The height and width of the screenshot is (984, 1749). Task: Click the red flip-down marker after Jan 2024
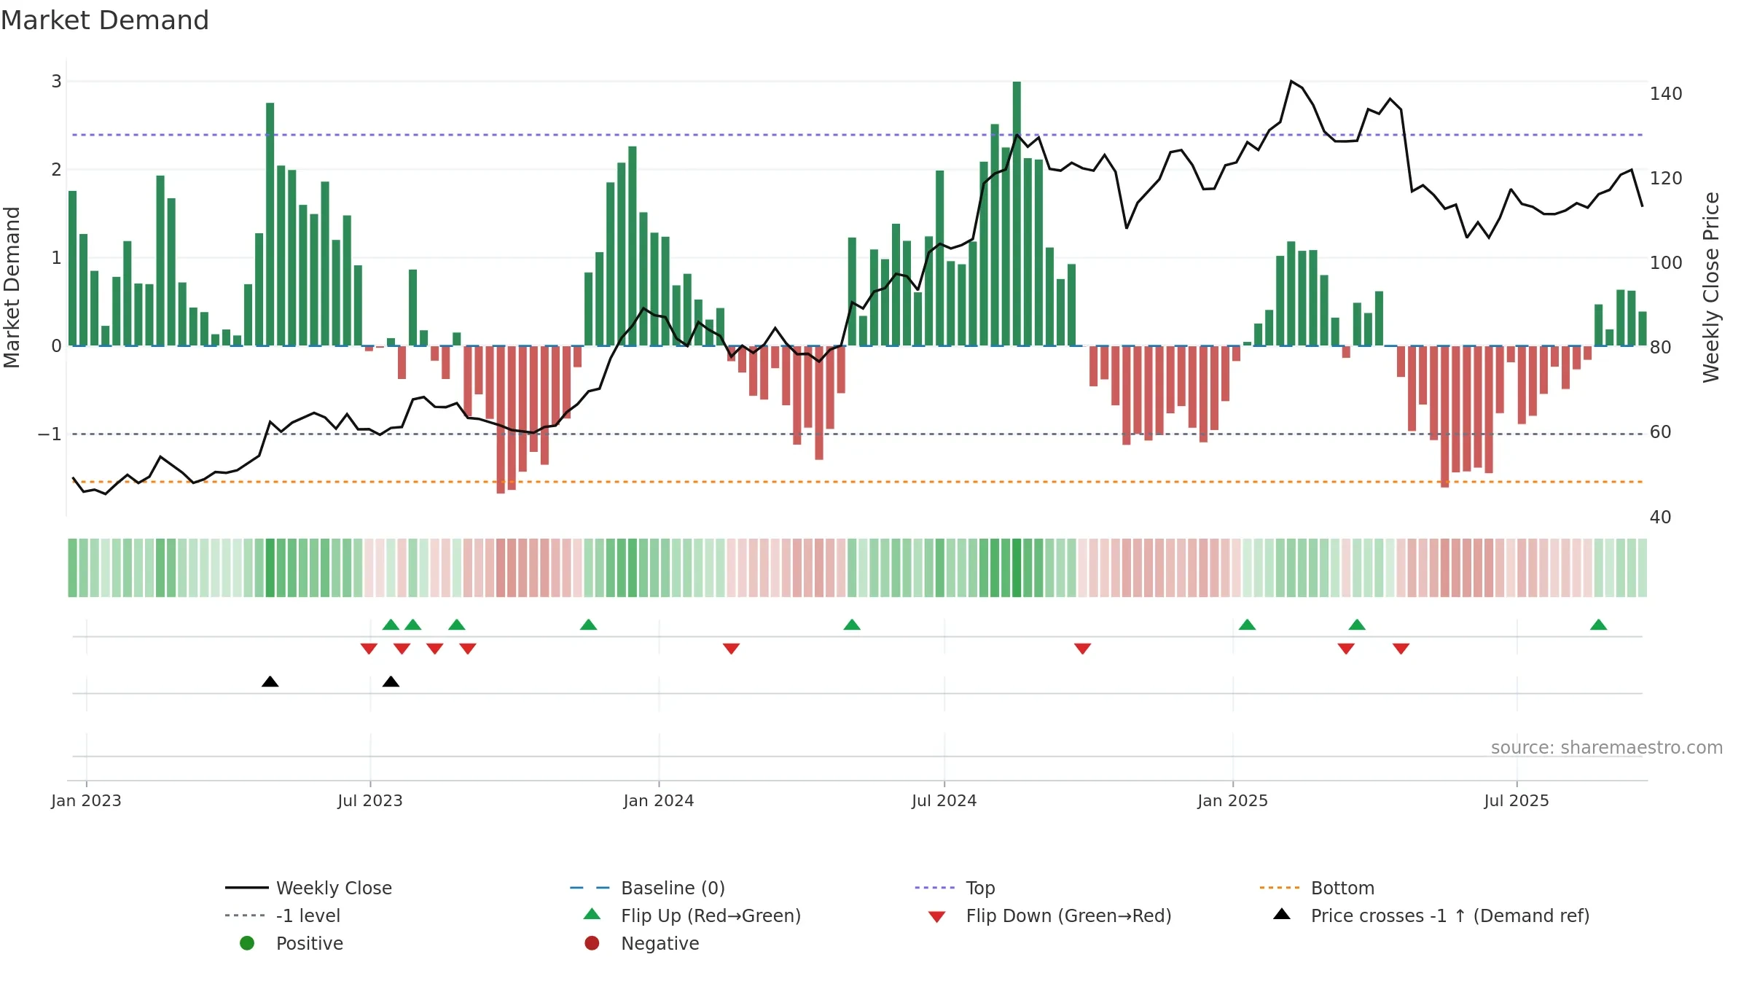click(731, 649)
